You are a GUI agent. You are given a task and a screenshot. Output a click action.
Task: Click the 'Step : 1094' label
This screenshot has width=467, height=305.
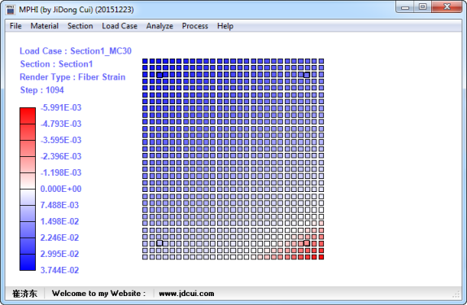pyautogui.click(x=41, y=90)
